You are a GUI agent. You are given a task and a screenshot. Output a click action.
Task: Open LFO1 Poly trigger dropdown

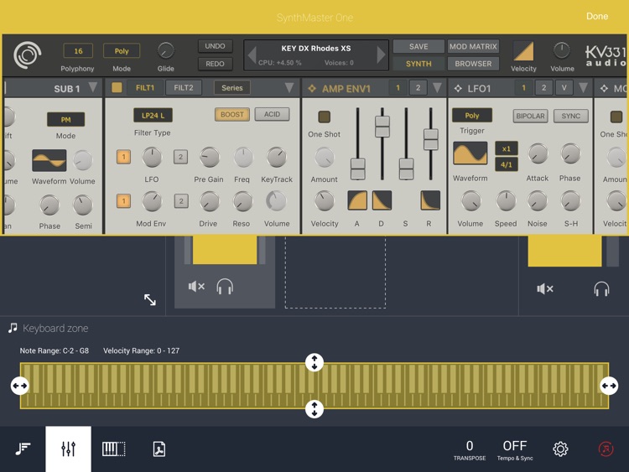(471, 116)
